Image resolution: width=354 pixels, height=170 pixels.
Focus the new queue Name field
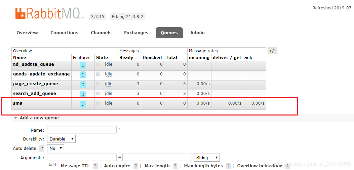pyautogui.click(x=82, y=130)
